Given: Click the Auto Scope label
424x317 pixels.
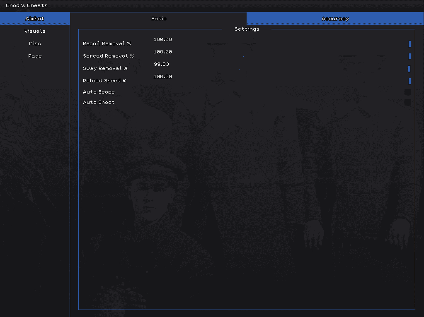Looking at the screenshot, I should point(99,92).
